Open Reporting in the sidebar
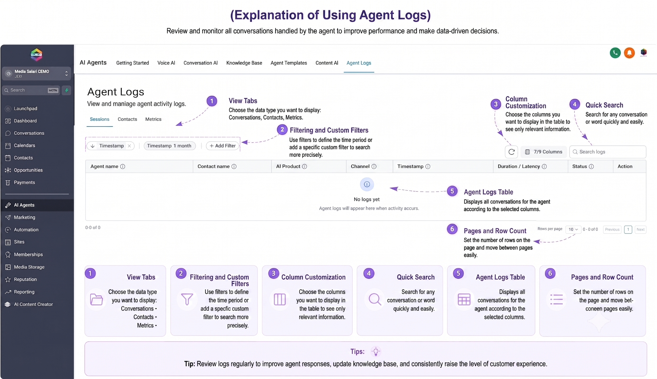 (24, 292)
